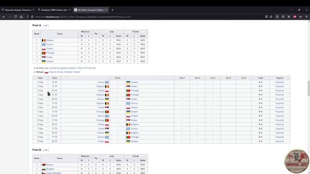Click Report link for Poland–Portugal 2 Sep match
Viewport: 310px width, 174px height.
[x=279, y=90]
